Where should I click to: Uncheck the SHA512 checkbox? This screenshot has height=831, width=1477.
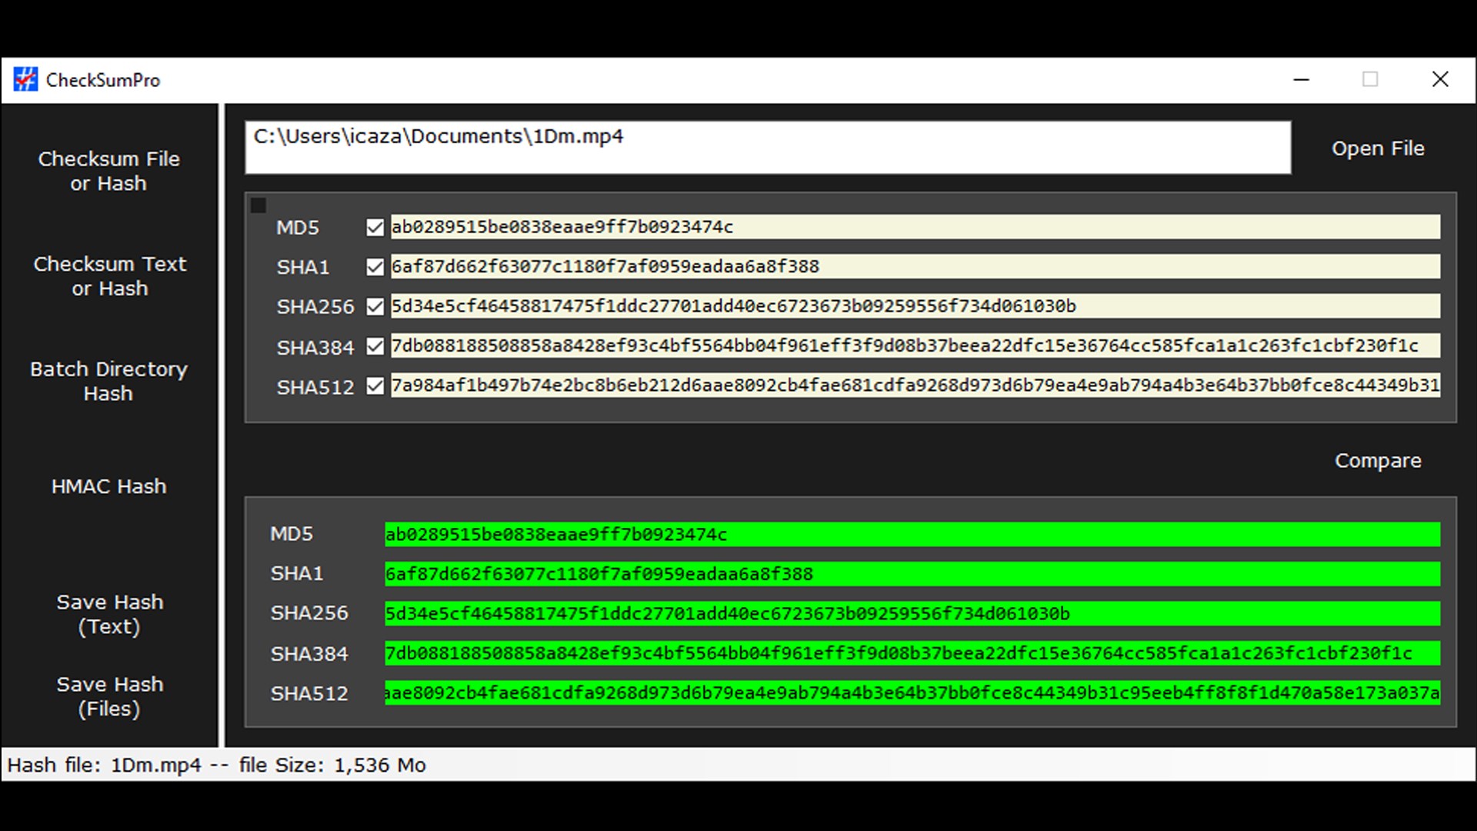pos(375,386)
